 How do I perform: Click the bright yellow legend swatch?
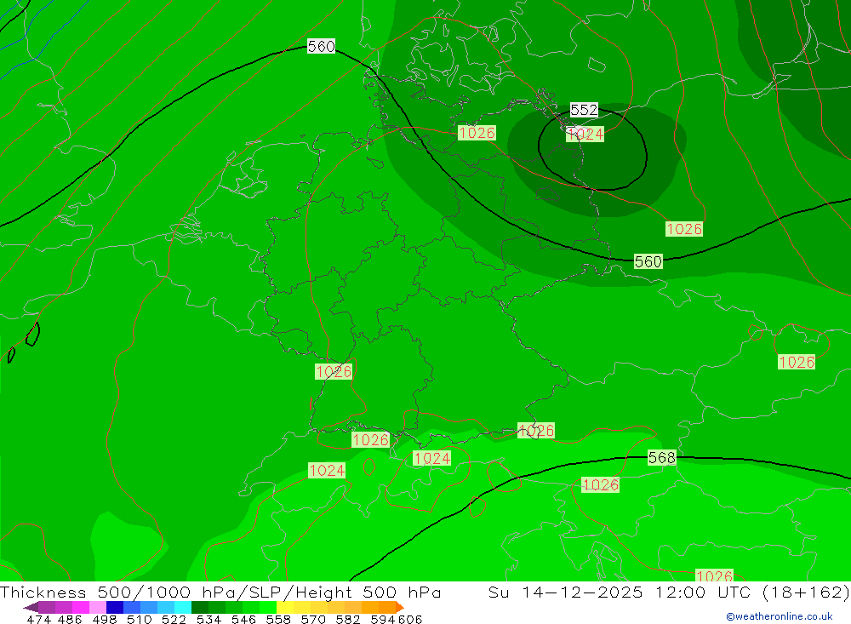tap(285, 607)
